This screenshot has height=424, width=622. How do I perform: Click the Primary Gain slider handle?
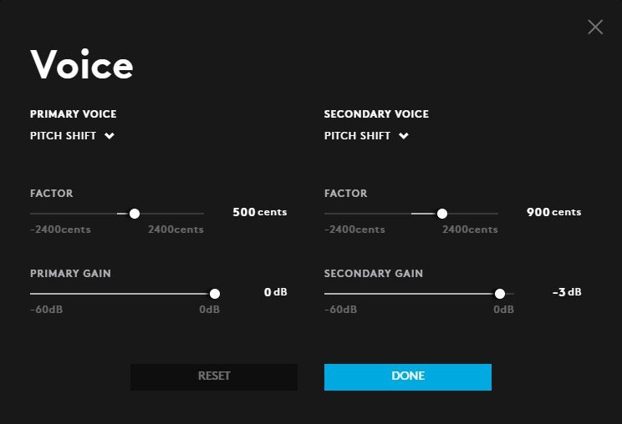coord(215,294)
